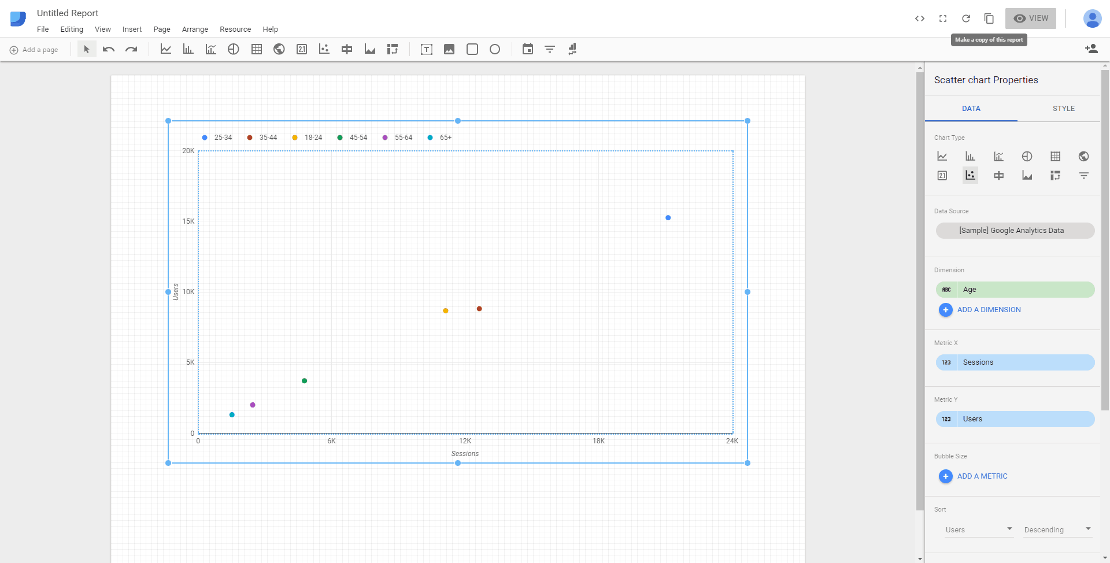The image size is (1110, 563).
Task: Insert a pie chart
Action: (x=233, y=49)
